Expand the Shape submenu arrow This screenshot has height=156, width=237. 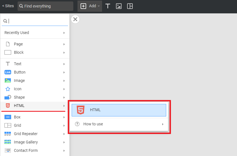point(64,97)
